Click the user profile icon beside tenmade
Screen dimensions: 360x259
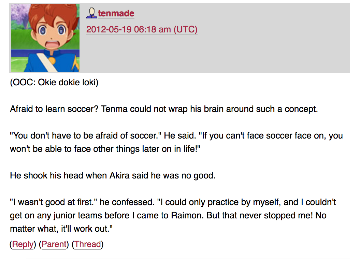click(91, 13)
